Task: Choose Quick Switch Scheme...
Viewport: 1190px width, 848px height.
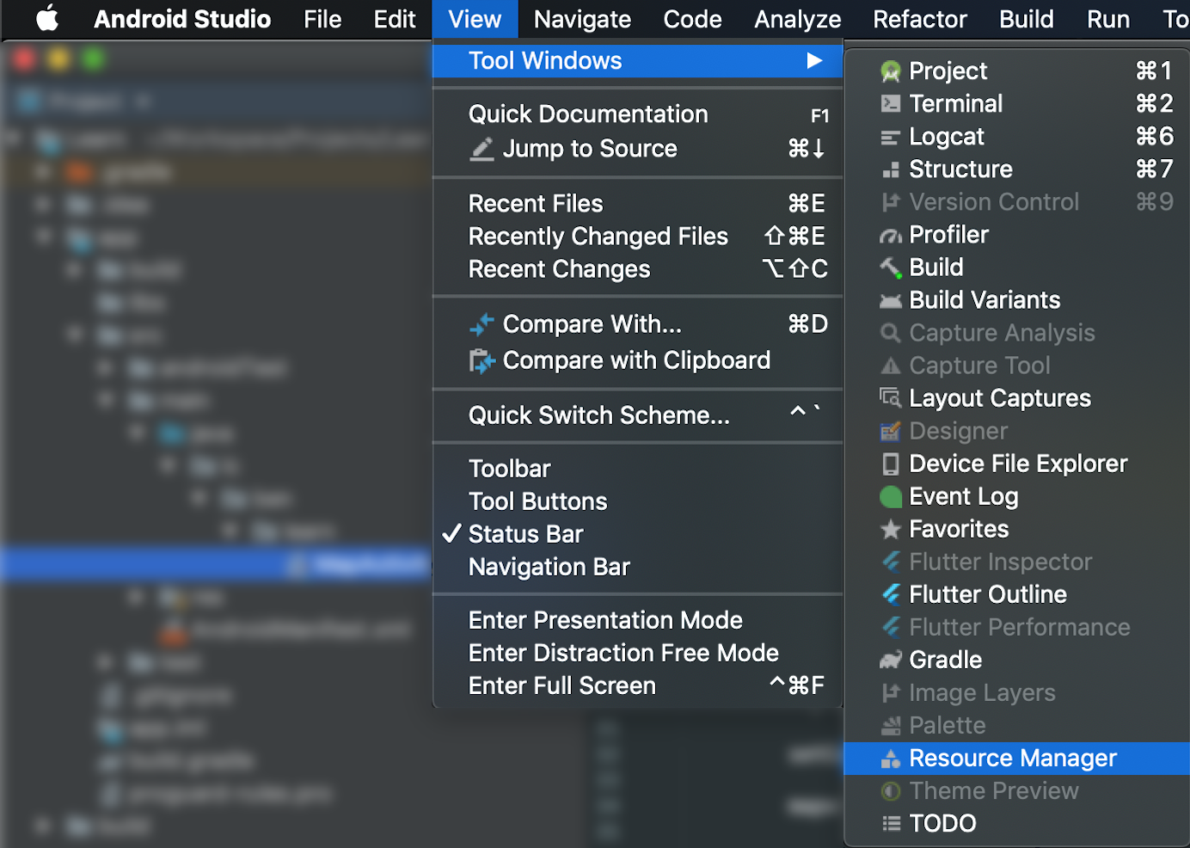Action: tap(637, 415)
